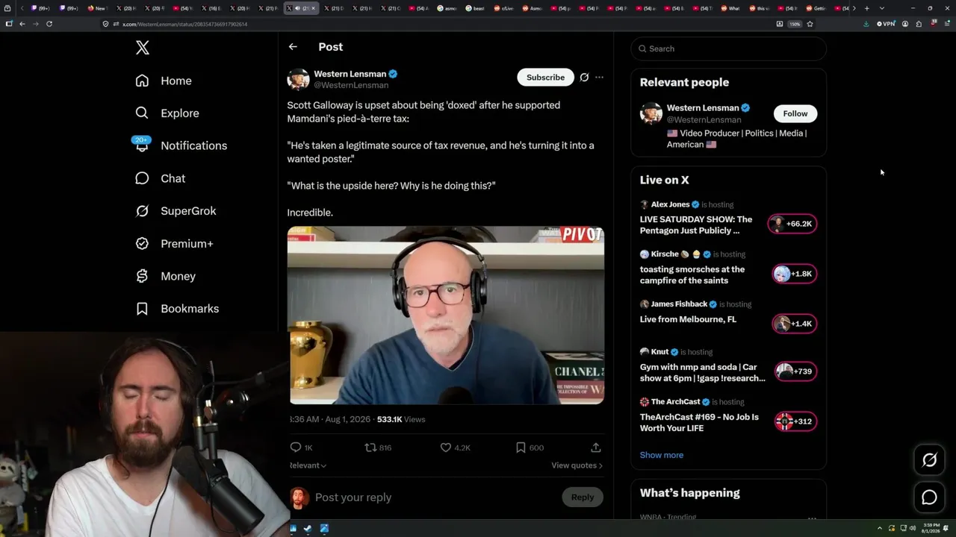Viewport: 956px width, 537px height.
Task: Reload the page in the browser
Action: pos(49,24)
